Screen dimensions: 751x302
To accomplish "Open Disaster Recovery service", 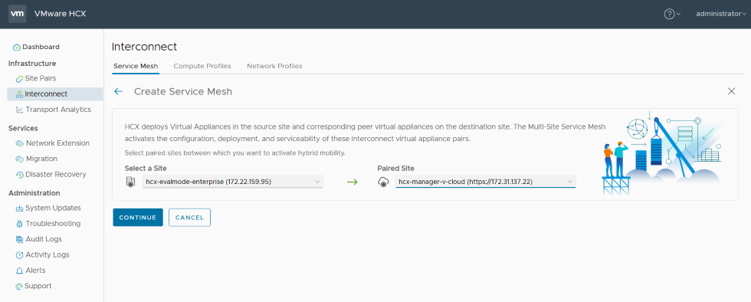I will click(x=55, y=175).
